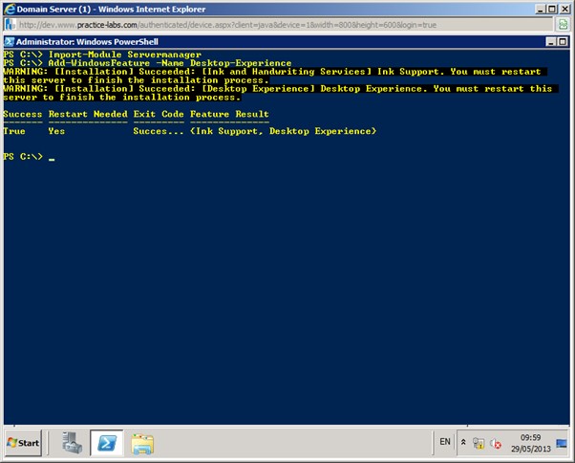
Task: Click the 'Success' column header
Action: click(x=23, y=114)
